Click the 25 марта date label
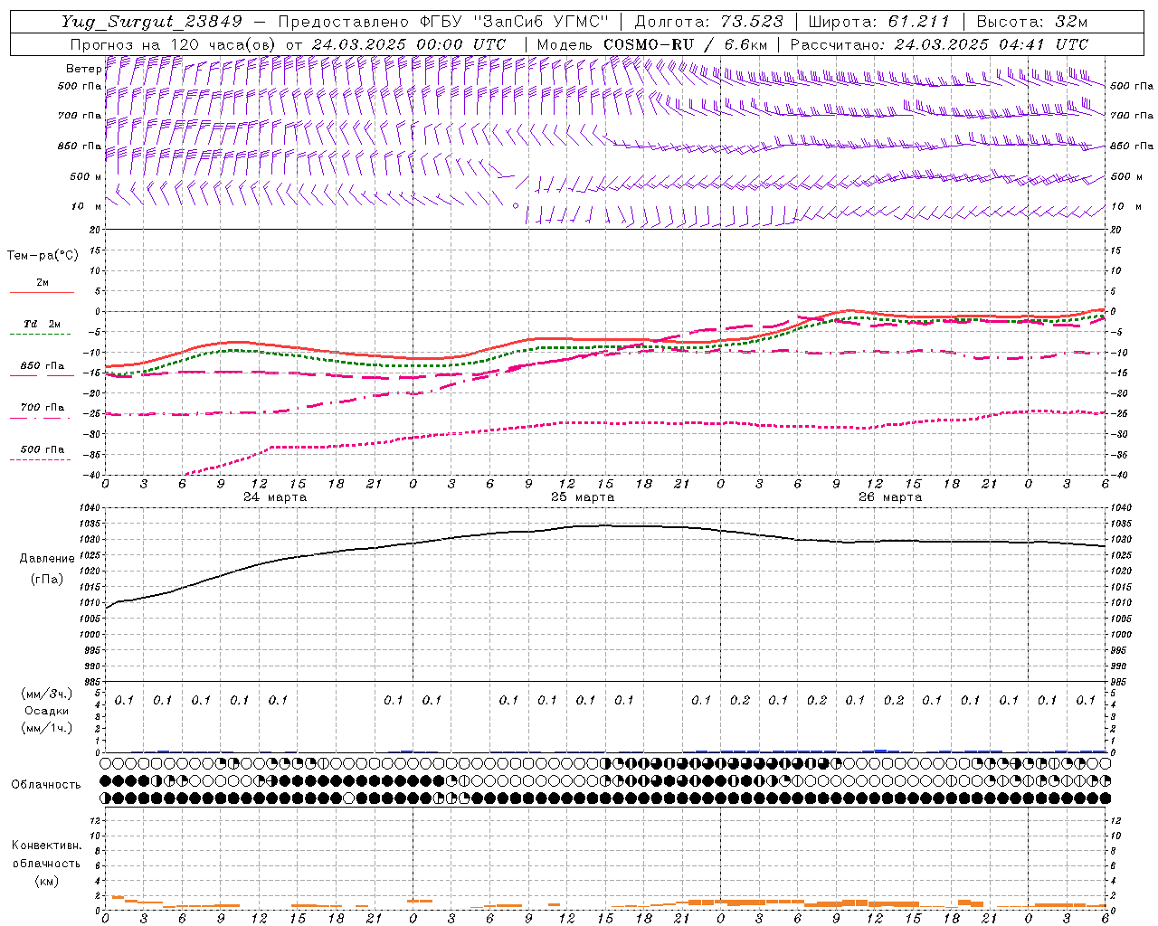Screen dimensions: 1158x926 (583, 497)
